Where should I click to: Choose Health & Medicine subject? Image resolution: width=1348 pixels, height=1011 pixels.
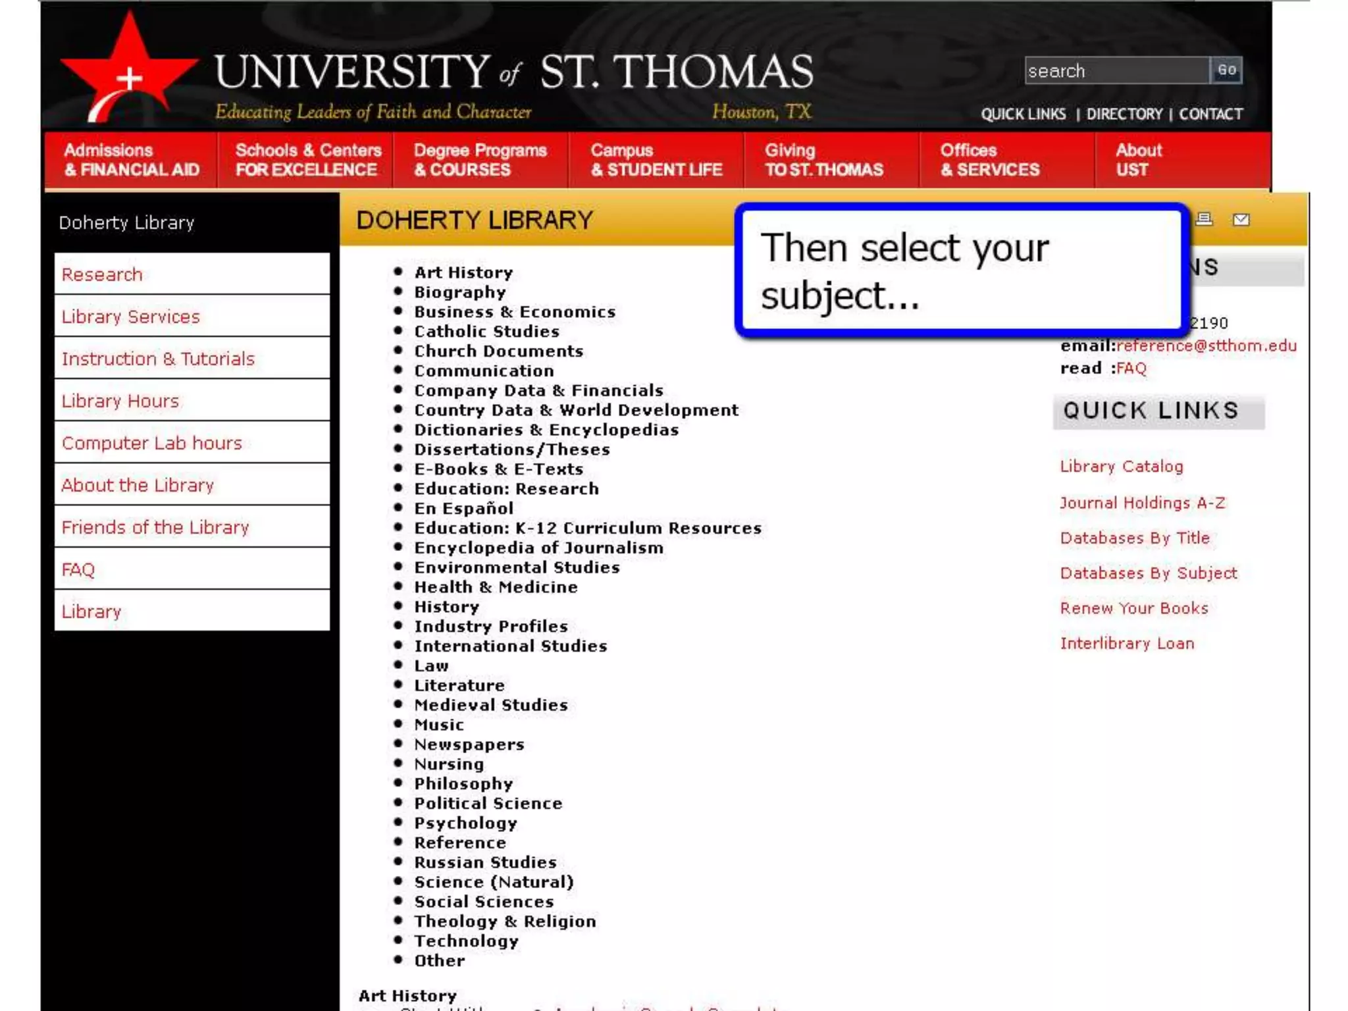(496, 587)
